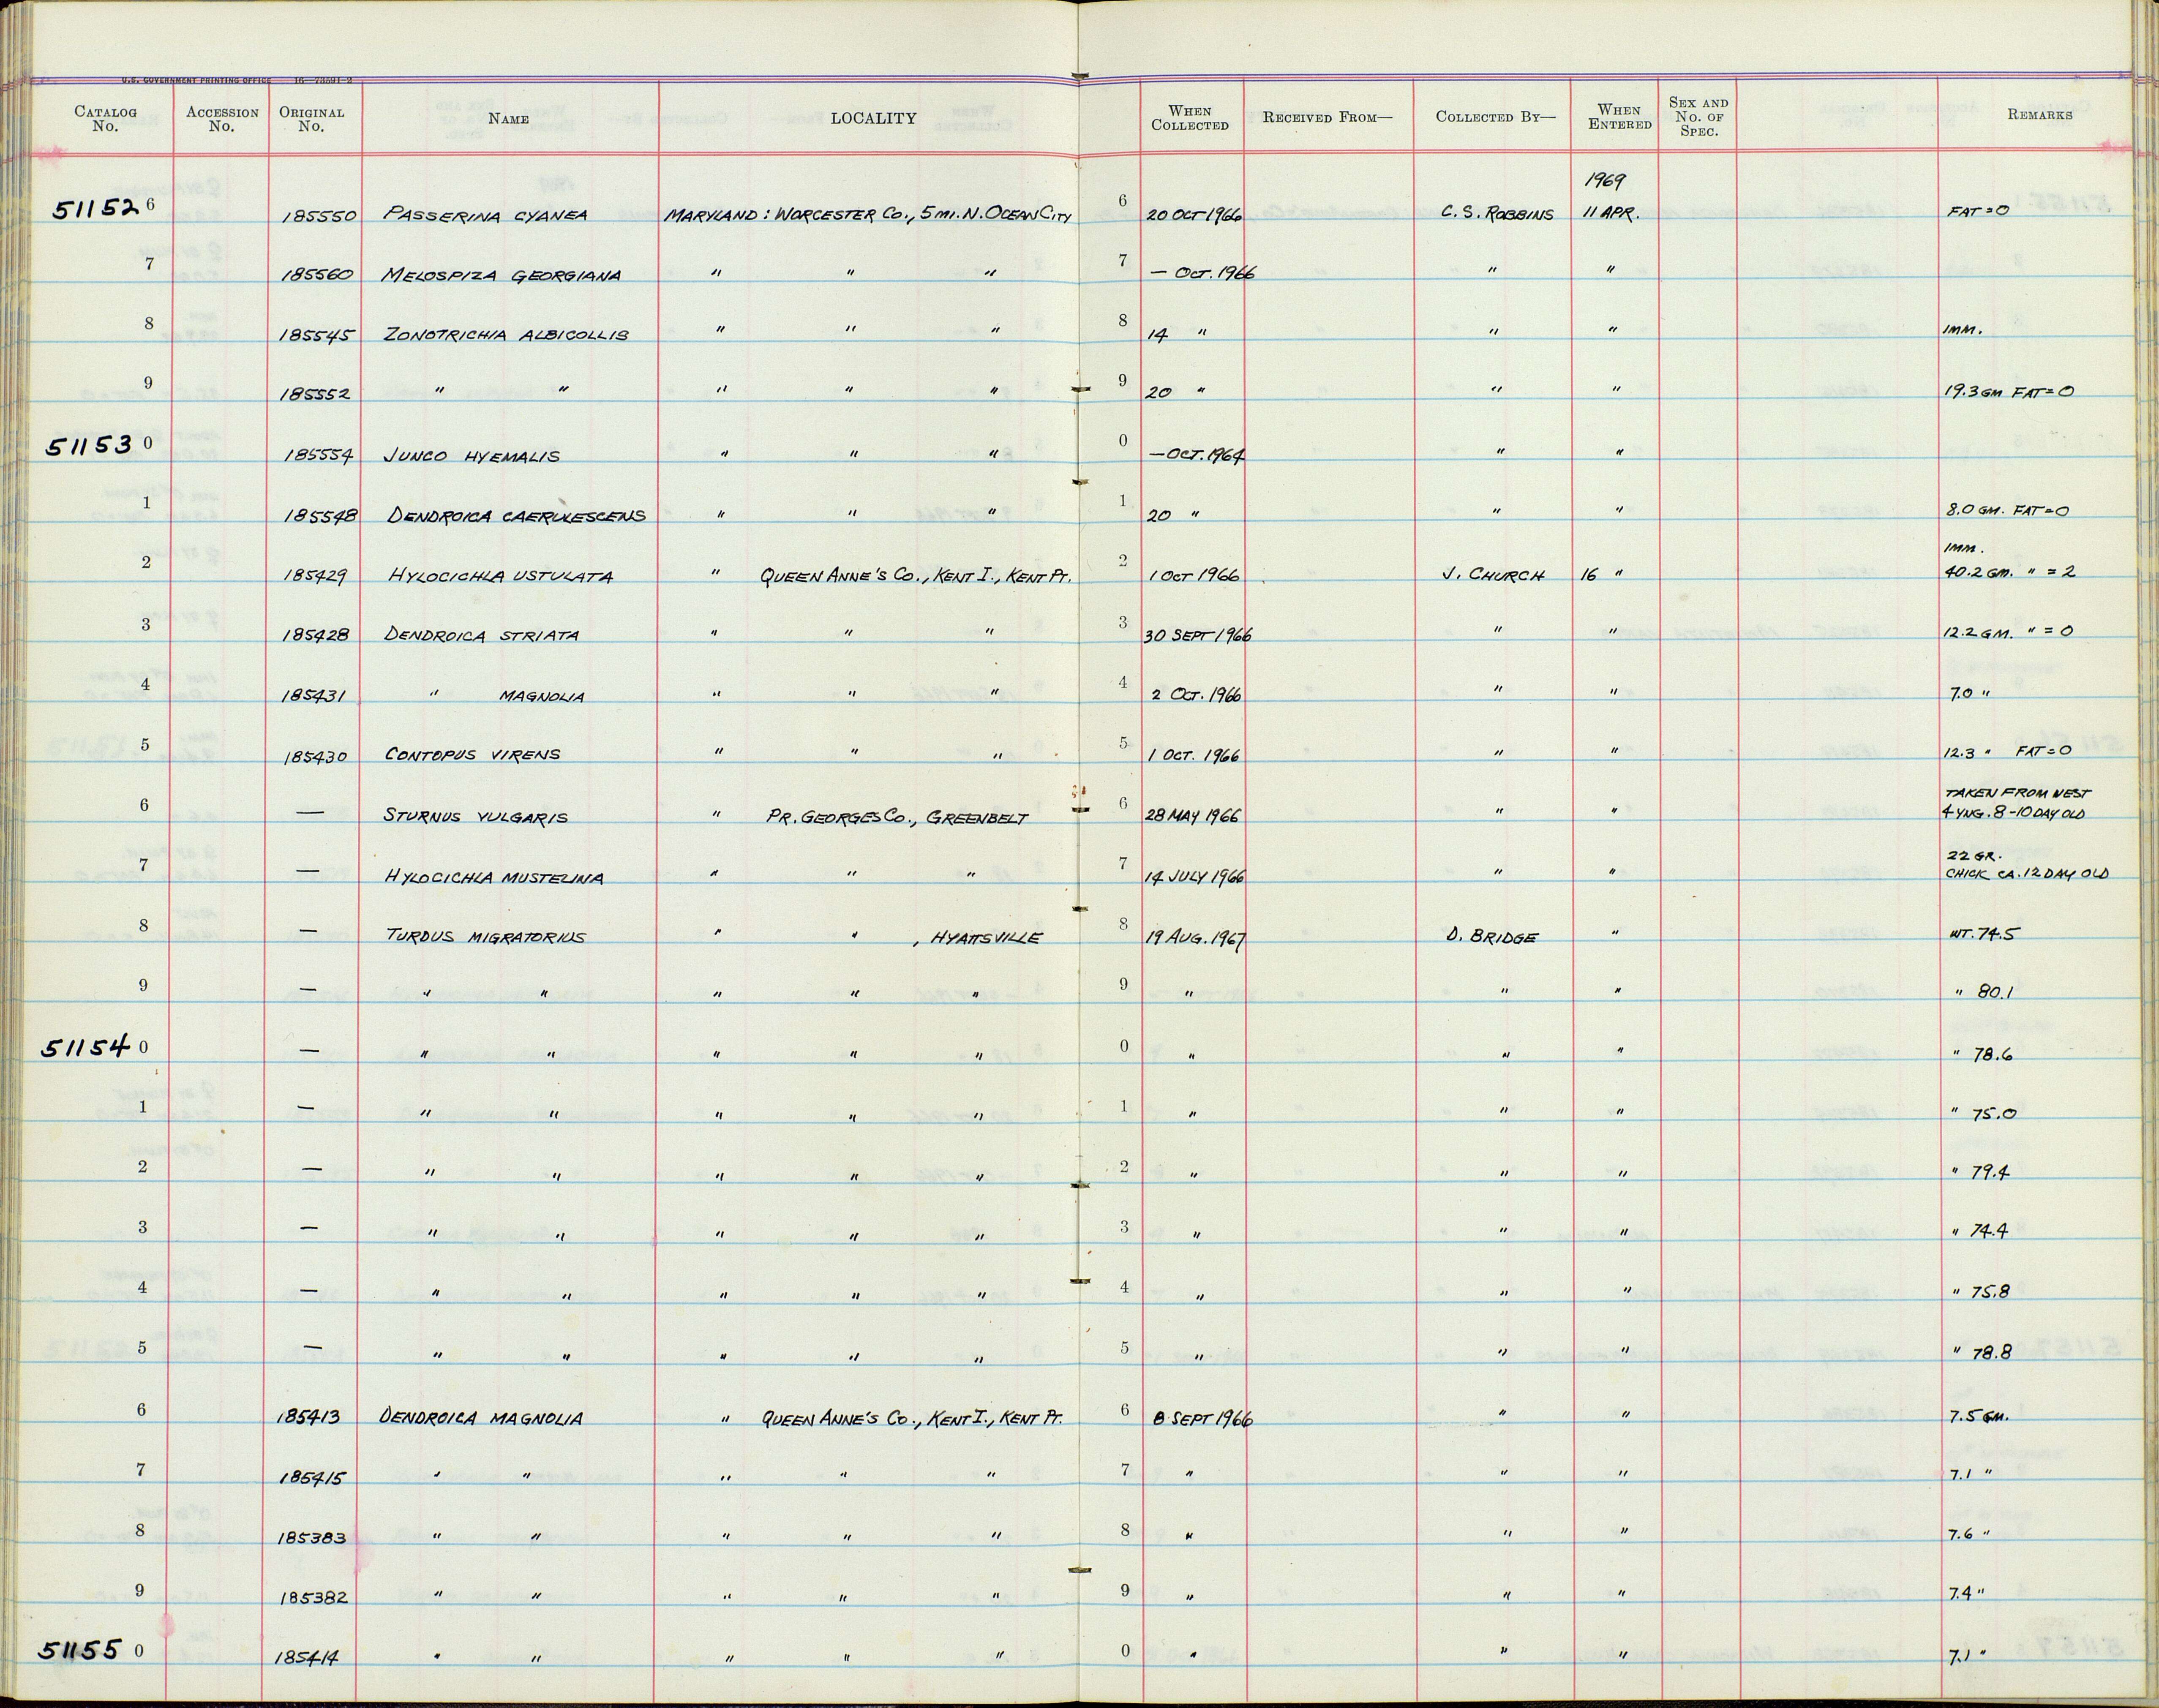Click Maryland: Worcester Co. locality entry
Viewport: 2159px width, 1708px height.
click(867, 216)
